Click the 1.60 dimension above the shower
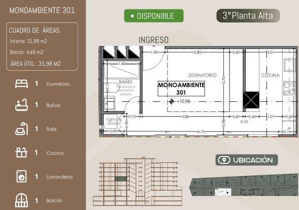This screenshot has width=299, height=210. (121, 64)
